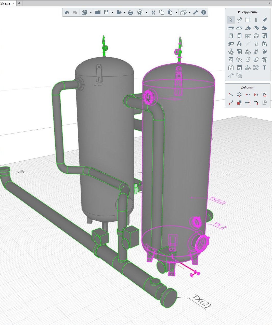
Task: Choose the Stair tool icon
Action: [256, 28]
